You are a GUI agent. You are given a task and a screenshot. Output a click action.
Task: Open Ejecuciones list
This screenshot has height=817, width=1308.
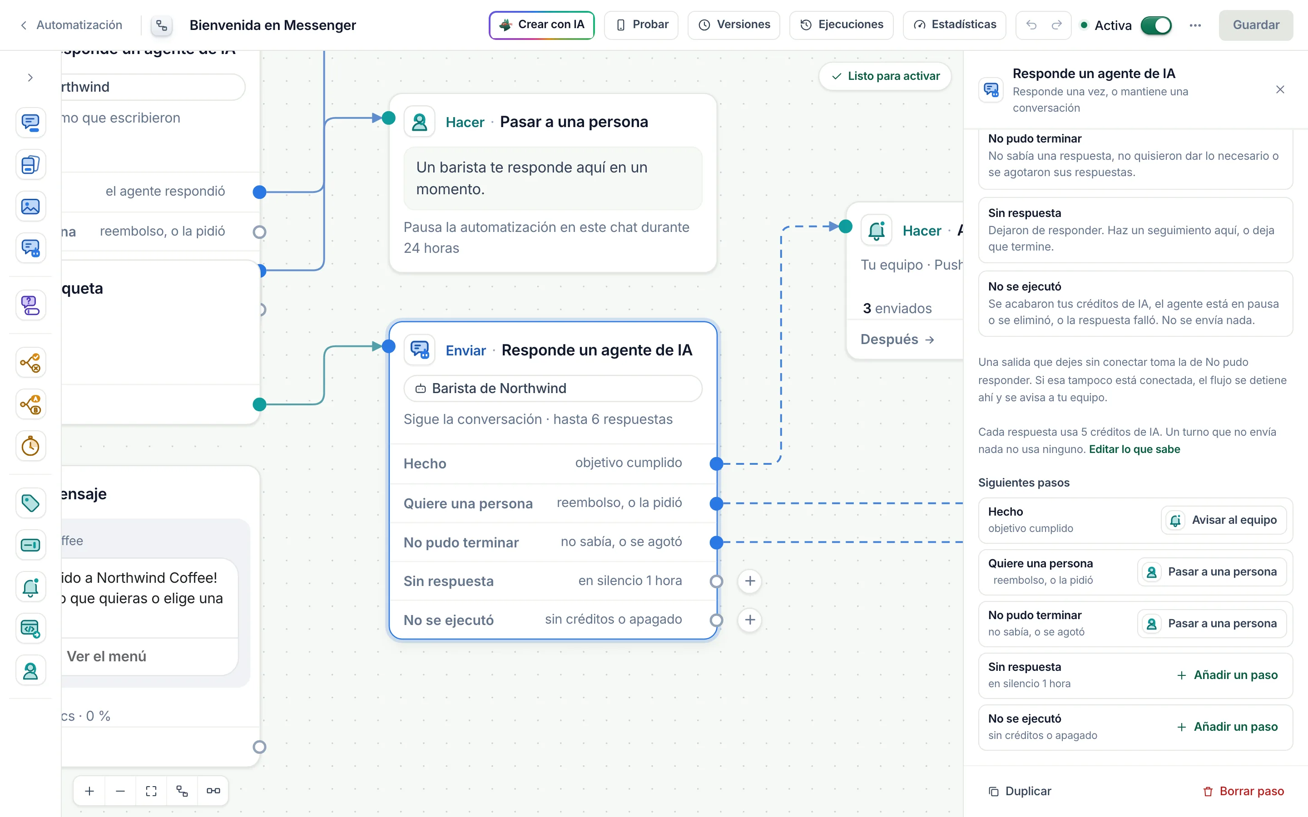[x=841, y=25]
